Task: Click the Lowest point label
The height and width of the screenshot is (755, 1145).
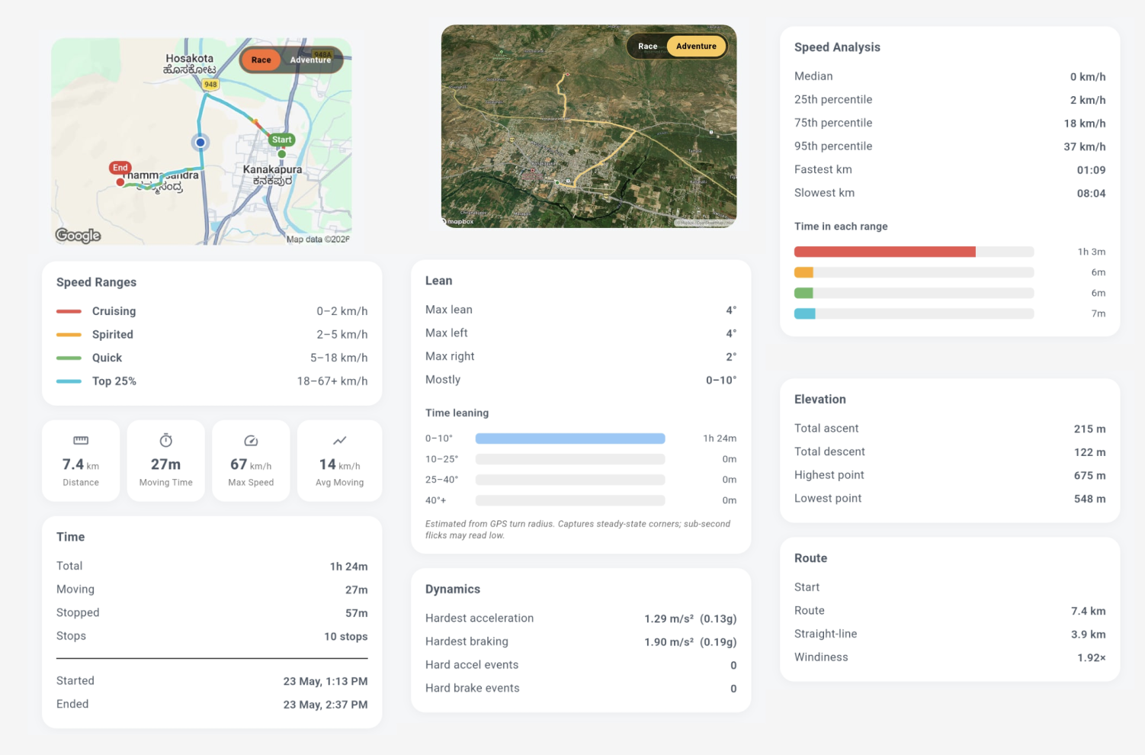Action: [828, 499]
